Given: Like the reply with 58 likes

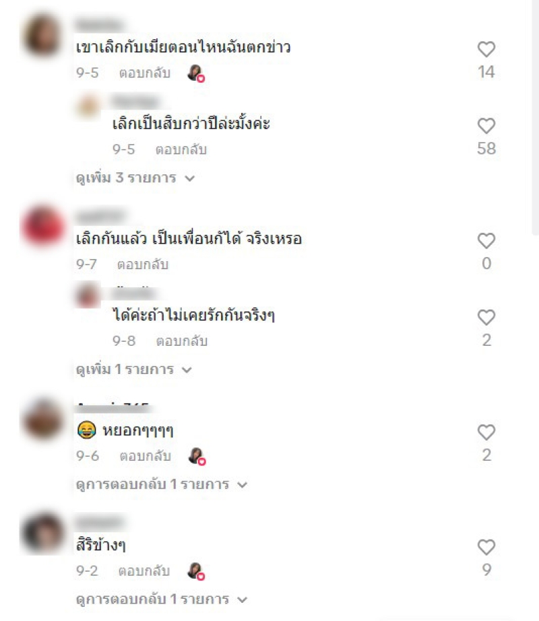Looking at the screenshot, I should click(486, 126).
